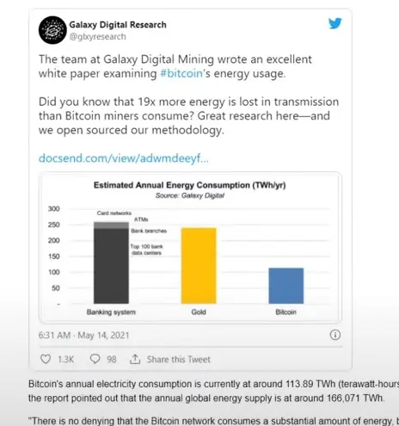This screenshot has height=426, width=399.
Task: Click the chart title Estimated Annual Energy Consumption
Action: tap(190, 185)
